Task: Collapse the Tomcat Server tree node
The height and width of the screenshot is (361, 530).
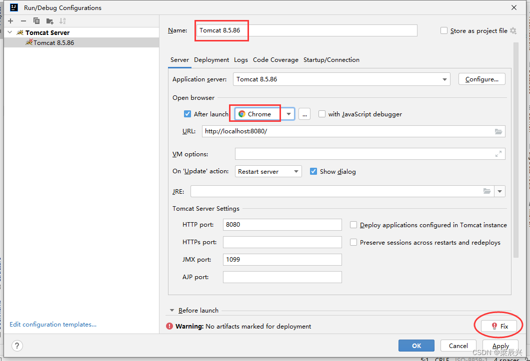Action: pos(10,32)
